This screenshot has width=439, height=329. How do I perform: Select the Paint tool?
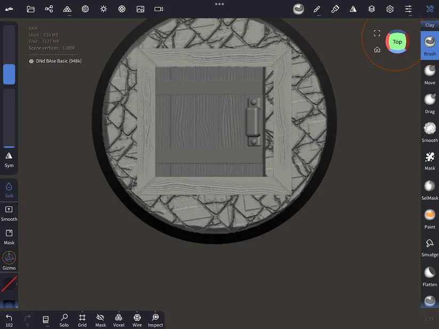(x=430, y=219)
